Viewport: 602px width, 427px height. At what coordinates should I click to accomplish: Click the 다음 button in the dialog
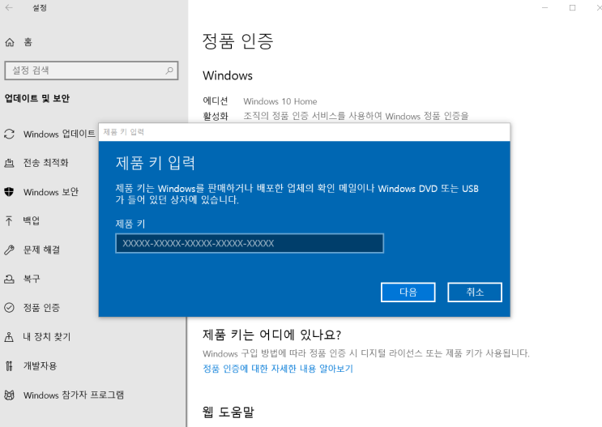[408, 292]
